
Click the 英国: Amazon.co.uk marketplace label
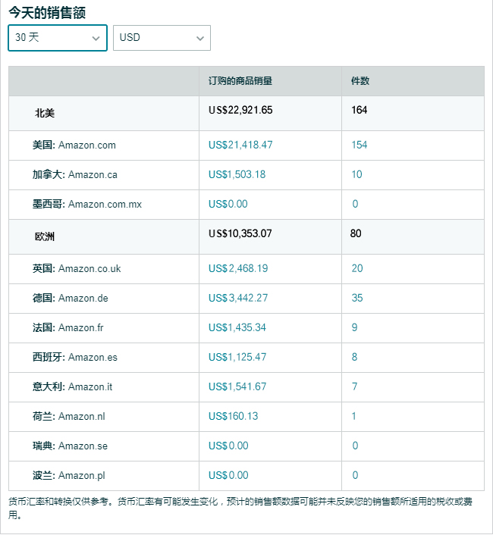(x=77, y=268)
